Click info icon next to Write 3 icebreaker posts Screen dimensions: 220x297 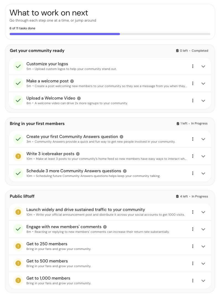pyautogui.click(x=78, y=154)
